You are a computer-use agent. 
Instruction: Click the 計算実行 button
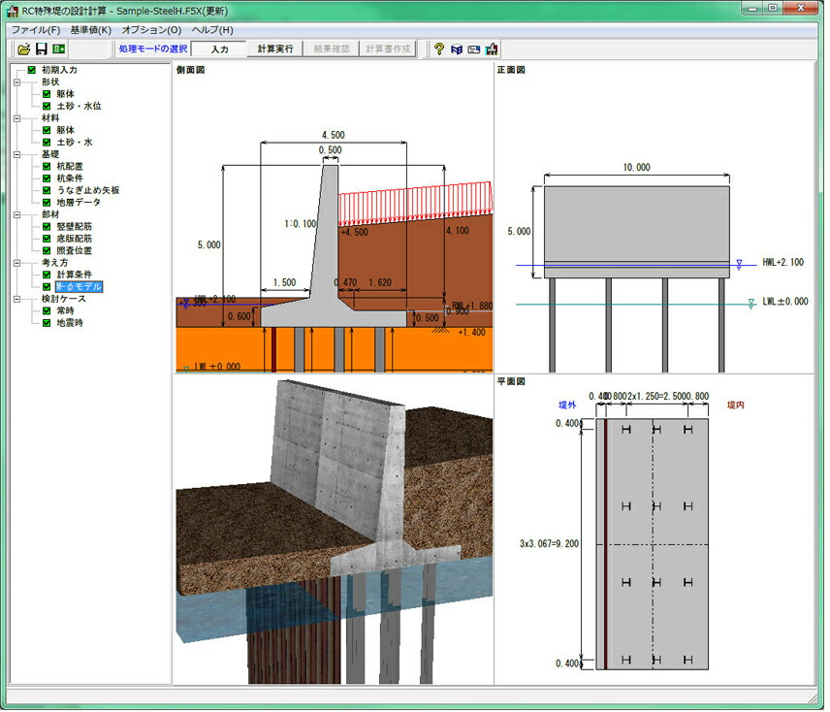(x=275, y=49)
